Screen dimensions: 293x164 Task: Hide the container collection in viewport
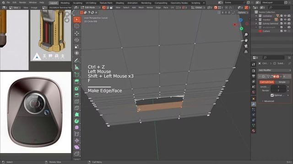click(285, 16)
